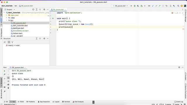Clear console with trash icon
This screenshot has height=105, width=187.
point(8,88)
